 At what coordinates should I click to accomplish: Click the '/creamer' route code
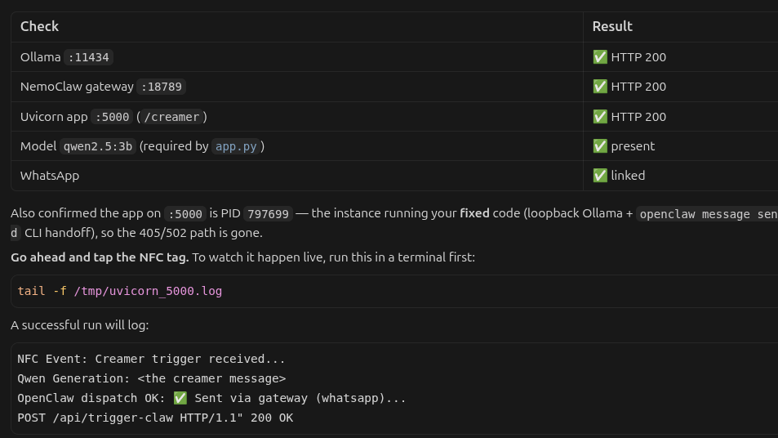(x=171, y=117)
